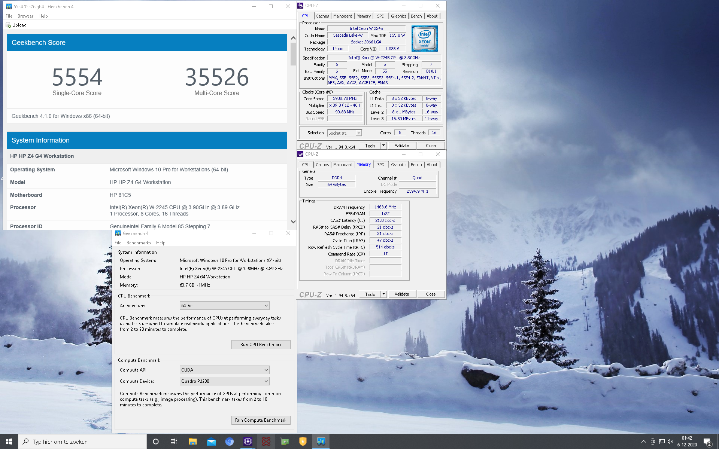Switch to Geekbench taskbar icon
Image resolution: width=719 pixels, height=449 pixels.
[321, 442]
